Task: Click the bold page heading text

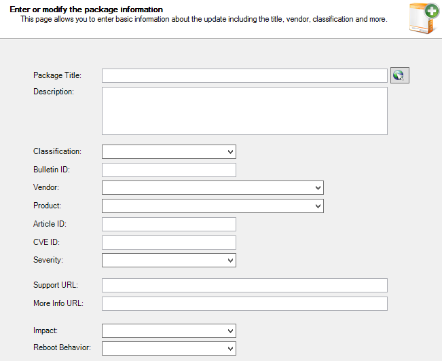Action: 86,9
